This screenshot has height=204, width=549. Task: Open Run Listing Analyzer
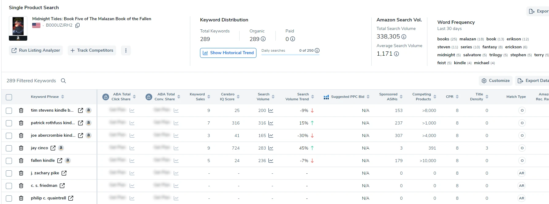36,50
